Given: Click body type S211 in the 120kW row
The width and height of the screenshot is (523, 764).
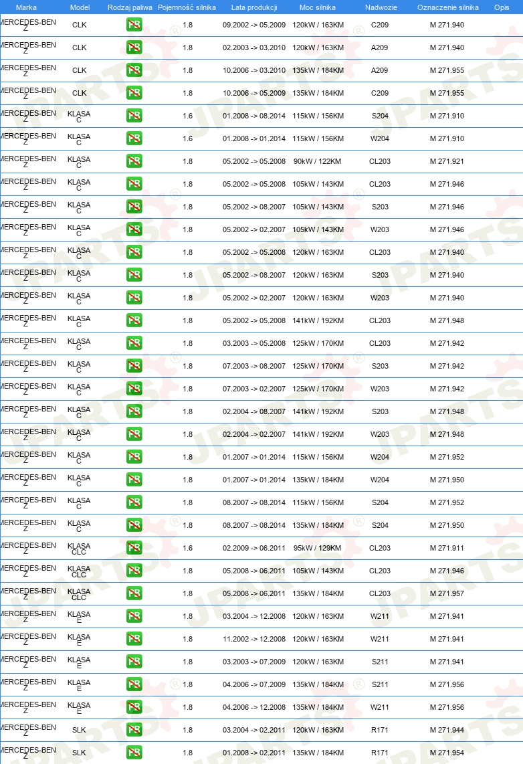Looking at the screenshot, I should 380,662.
